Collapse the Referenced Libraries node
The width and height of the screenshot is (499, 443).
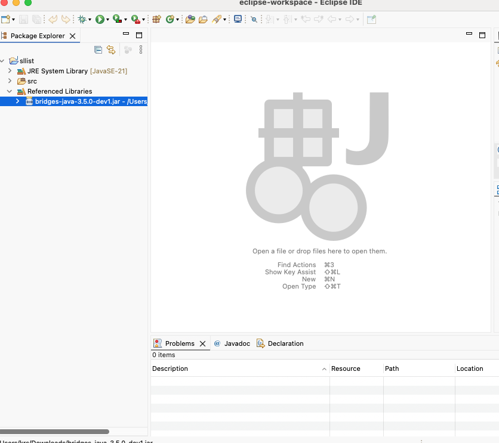click(x=10, y=91)
